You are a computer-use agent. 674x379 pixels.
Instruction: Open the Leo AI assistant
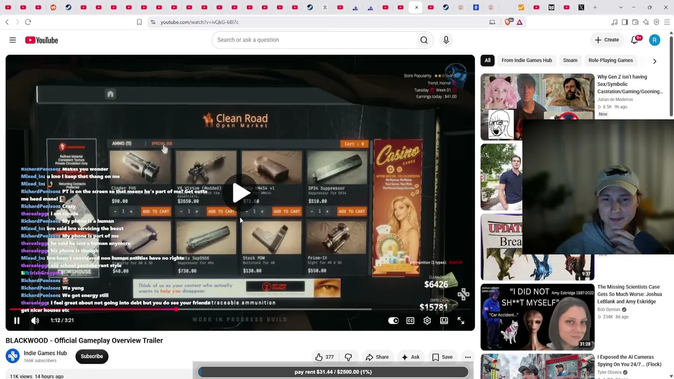[646, 22]
